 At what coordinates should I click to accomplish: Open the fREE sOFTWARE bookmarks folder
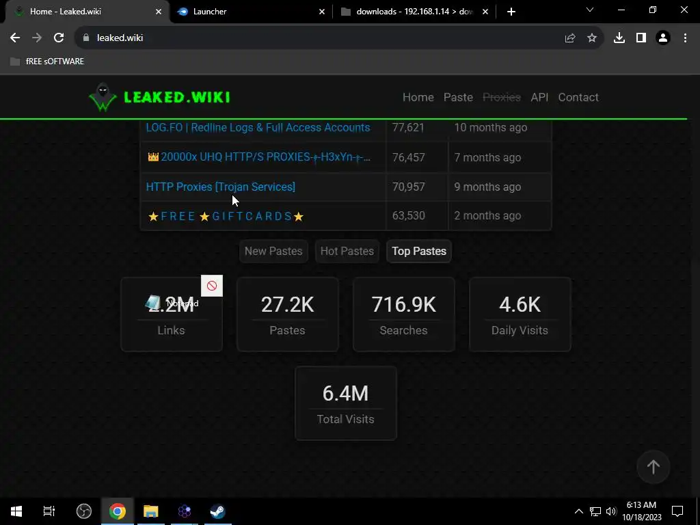pyautogui.click(x=47, y=62)
